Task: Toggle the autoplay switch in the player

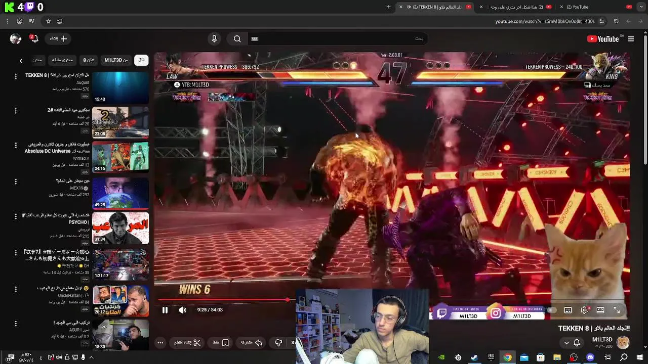Action: [x=552, y=310]
